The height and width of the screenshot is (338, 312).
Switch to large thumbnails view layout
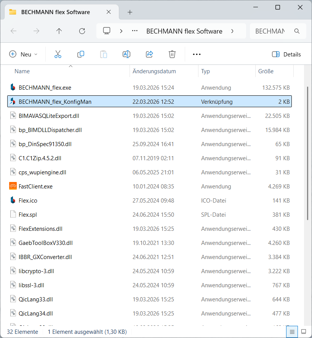tap(303, 332)
